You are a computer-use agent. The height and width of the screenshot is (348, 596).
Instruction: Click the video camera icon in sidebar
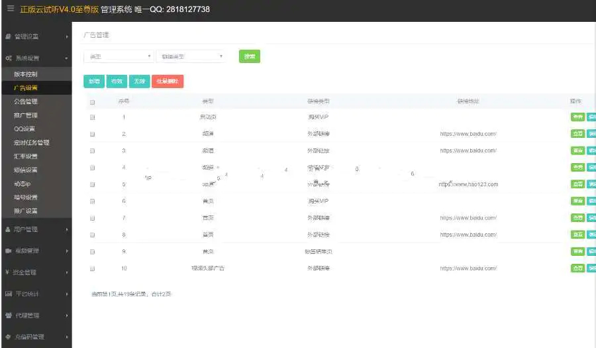[9, 251]
